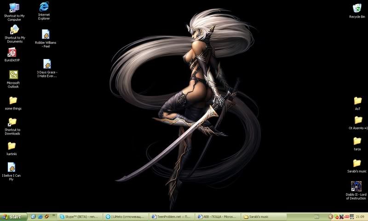Open the Internet Explorer desktop icon

point(44,7)
